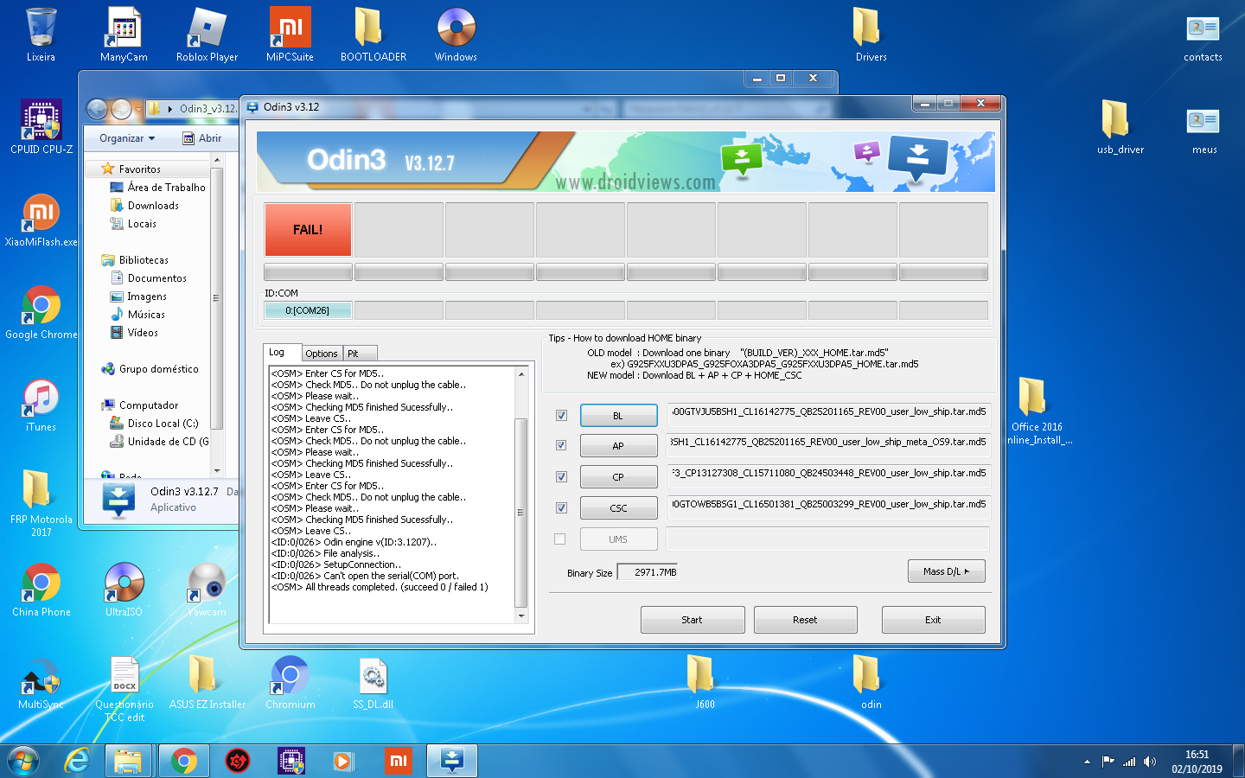Launch Roblox Player desktop shortcut
The height and width of the screenshot is (778, 1245).
coord(207,35)
